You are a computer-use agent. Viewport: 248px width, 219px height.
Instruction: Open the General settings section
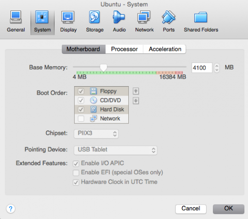[x=16, y=21]
